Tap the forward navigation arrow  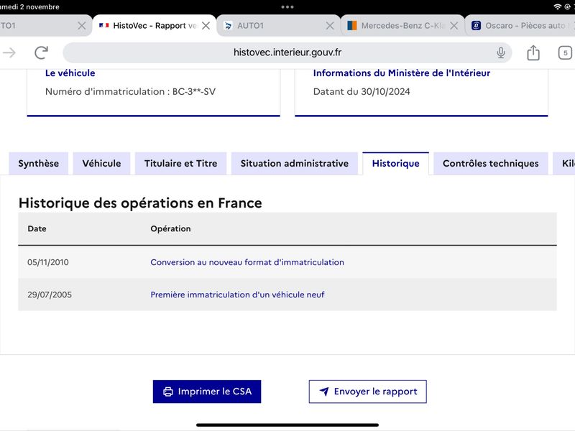click(9, 52)
